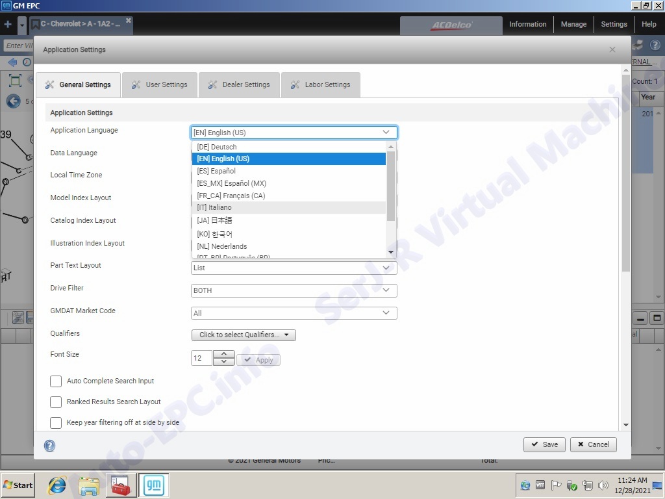Select [NL] Nederlands language option
Viewport: 665px width, 499px height.
pyautogui.click(x=289, y=246)
